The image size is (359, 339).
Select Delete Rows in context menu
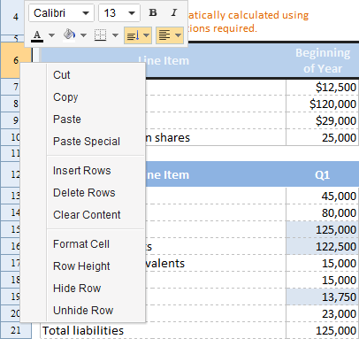pos(95,193)
